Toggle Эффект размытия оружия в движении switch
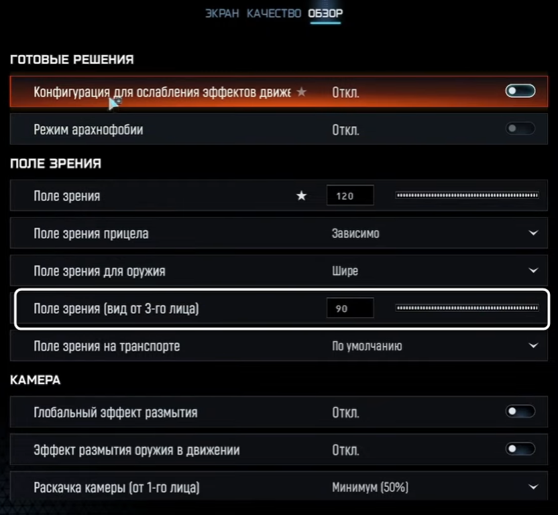The image size is (558, 515). click(520, 449)
